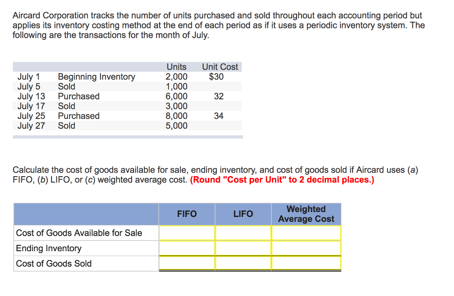The image size is (454, 296).
Task: Click LIFO Cost of Goods Available for Sale cell
Action: [x=243, y=233]
